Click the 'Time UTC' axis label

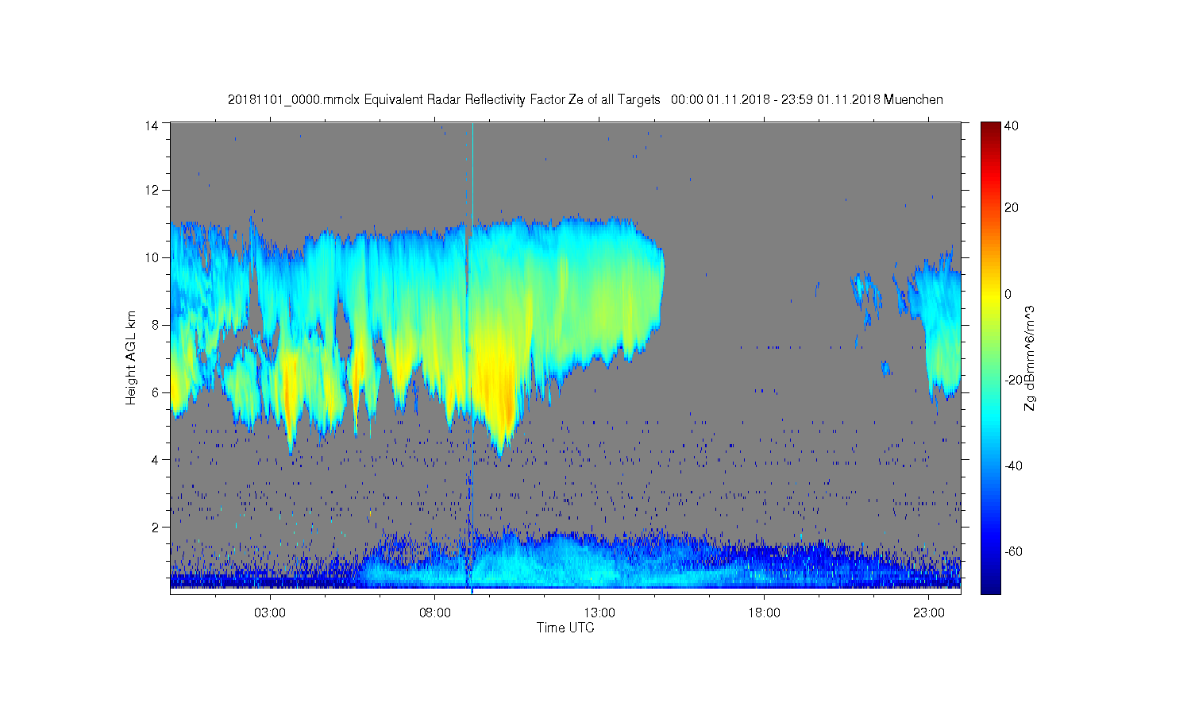(x=565, y=628)
